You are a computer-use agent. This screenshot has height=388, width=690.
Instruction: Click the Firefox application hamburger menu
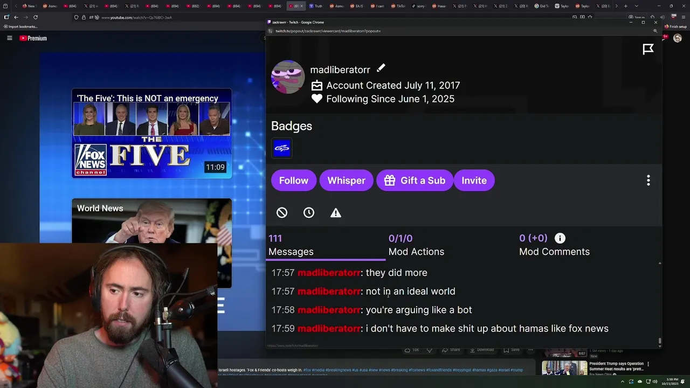[x=684, y=17]
